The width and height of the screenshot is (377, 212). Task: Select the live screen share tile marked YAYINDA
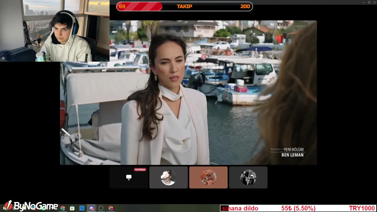(129, 177)
